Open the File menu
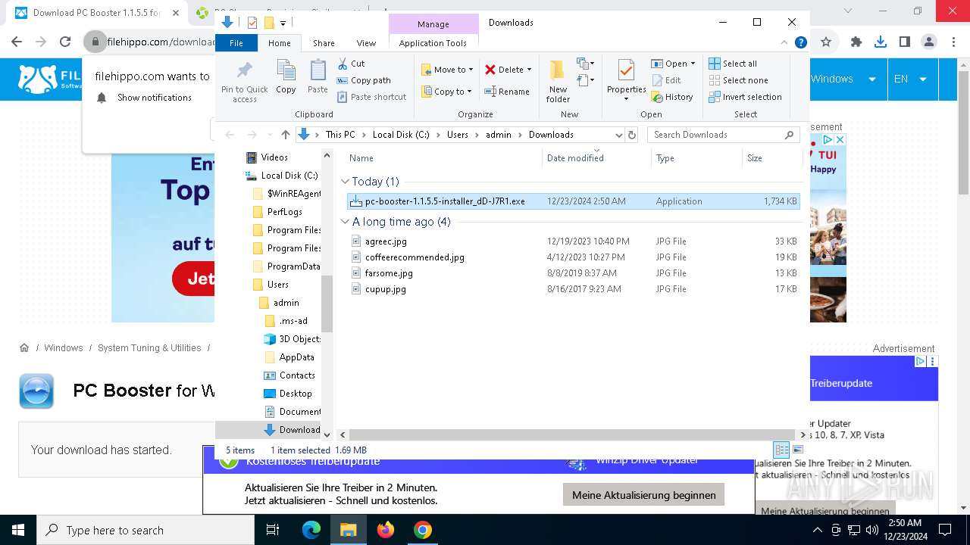 coord(236,43)
